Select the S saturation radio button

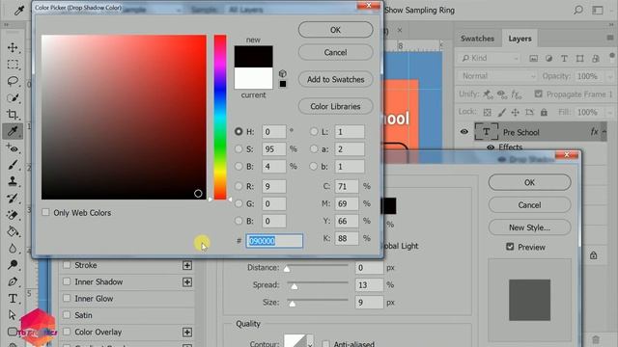click(x=239, y=148)
